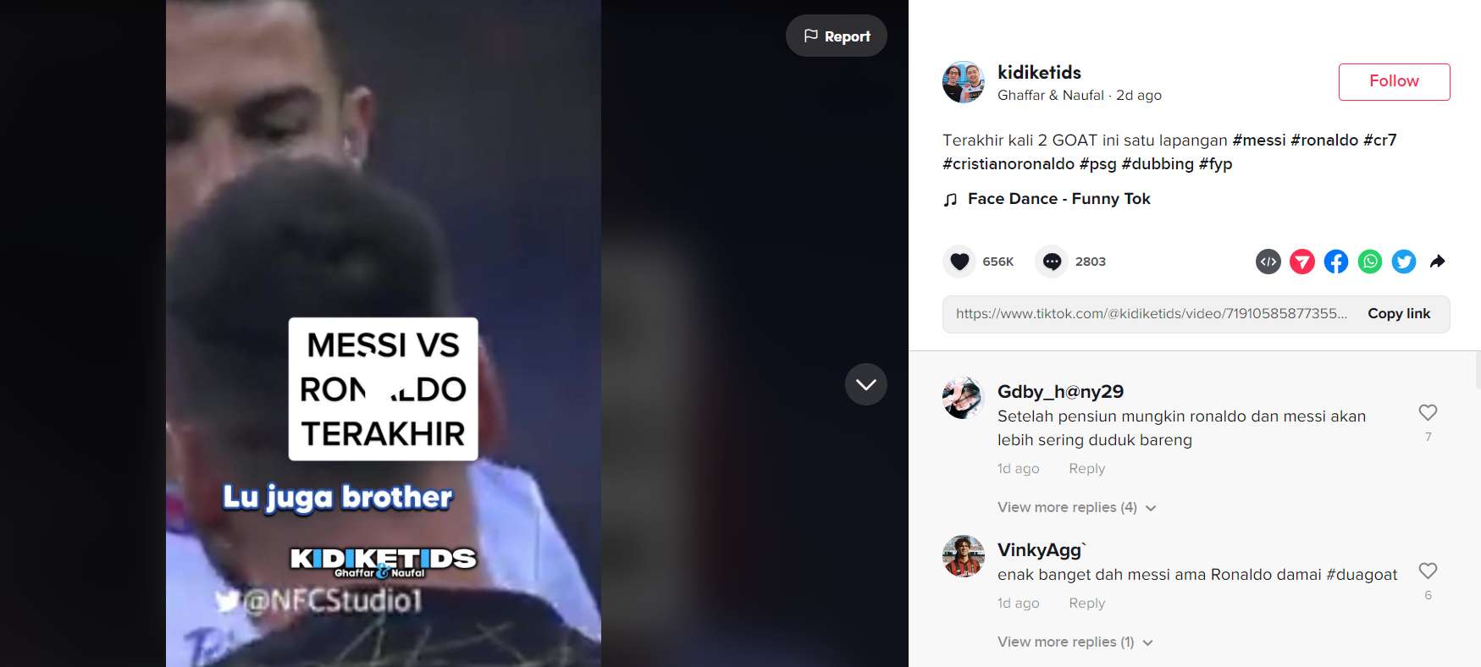Send to friends with red arrow icon
1481x667 pixels.
[x=1302, y=262]
